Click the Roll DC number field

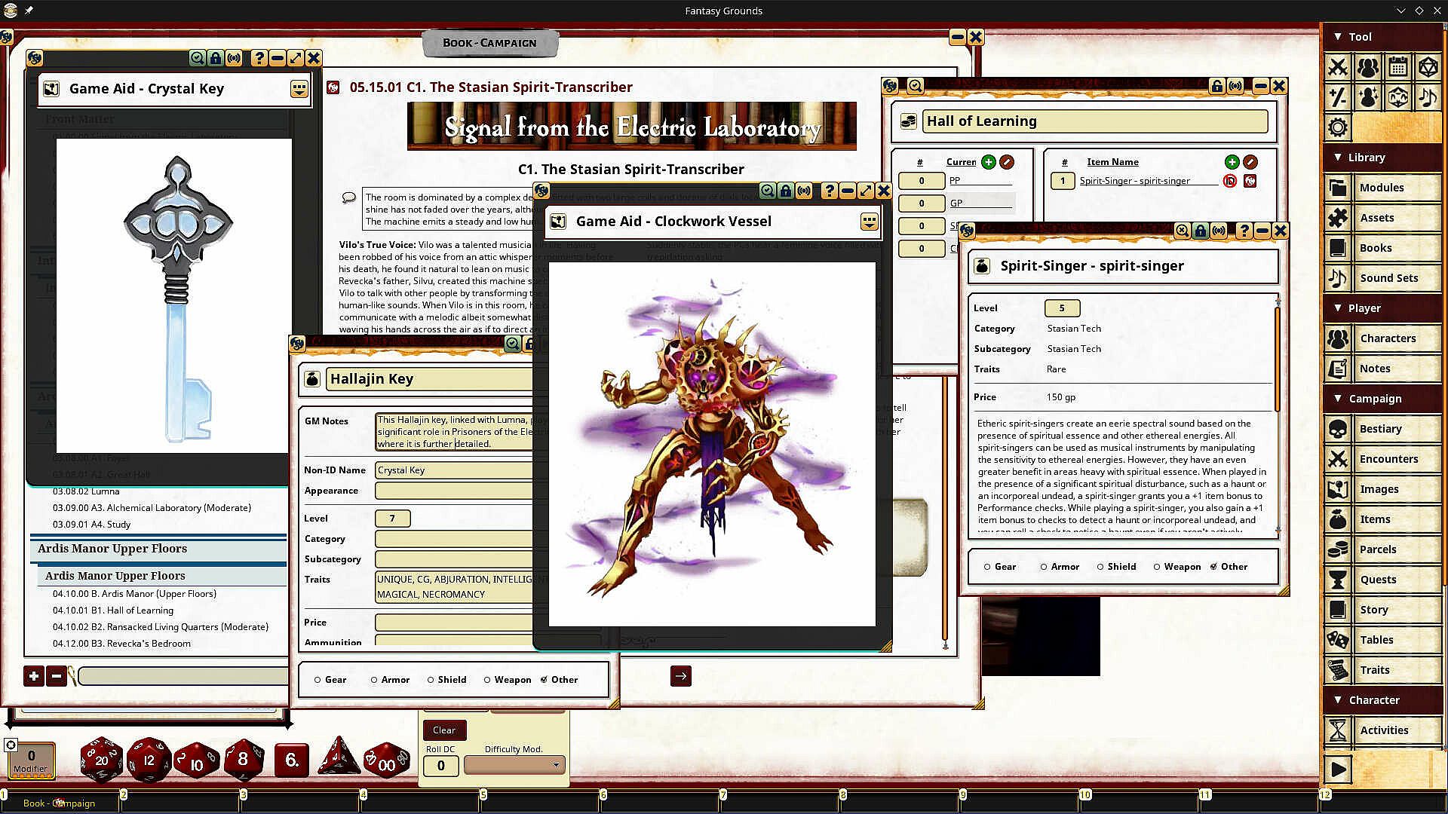click(x=440, y=766)
